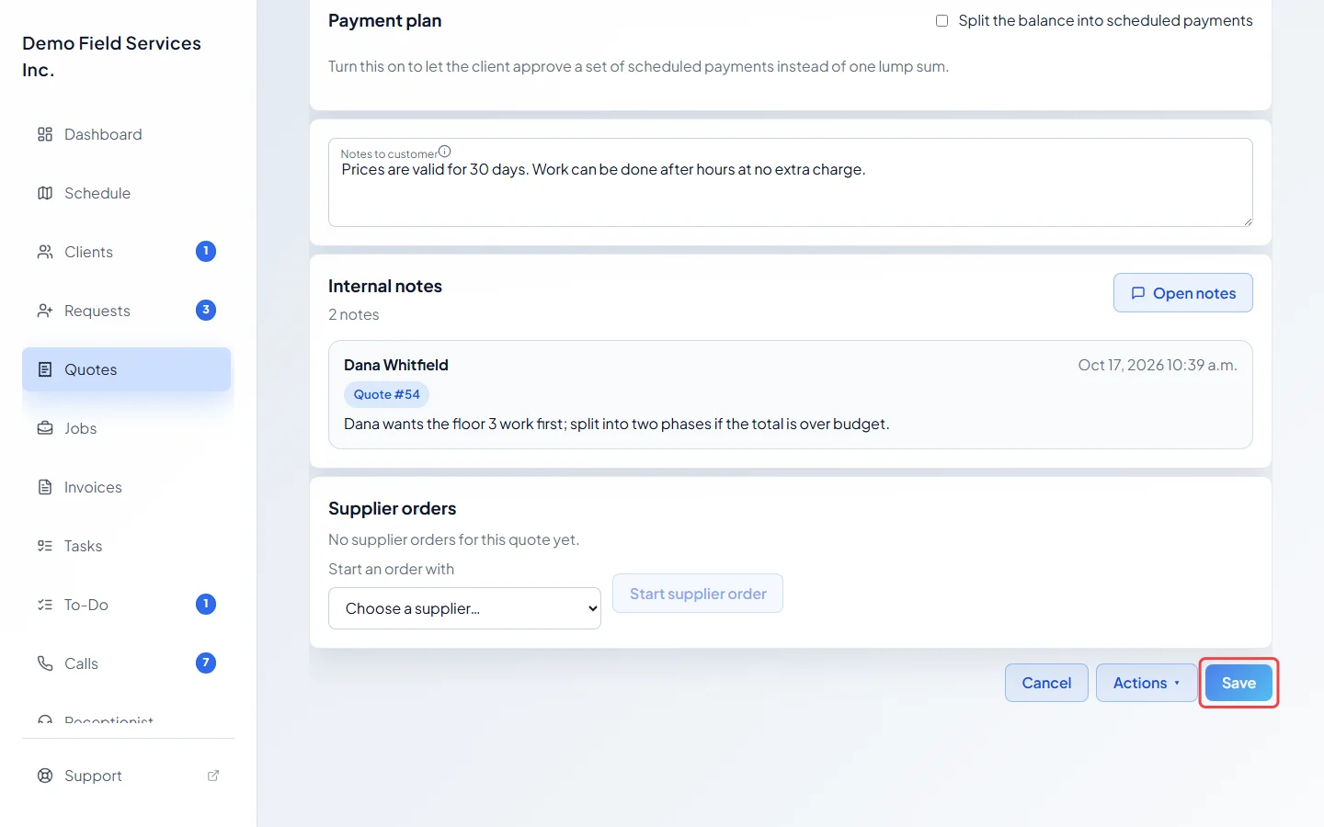Click the Dashboard grid icon
The image size is (1324, 827).
tap(45, 134)
